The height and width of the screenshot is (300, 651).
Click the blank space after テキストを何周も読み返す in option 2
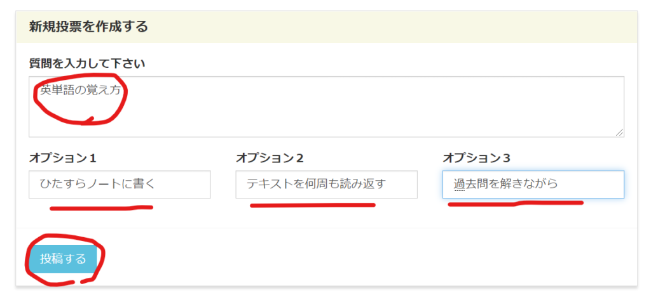click(x=402, y=185)
